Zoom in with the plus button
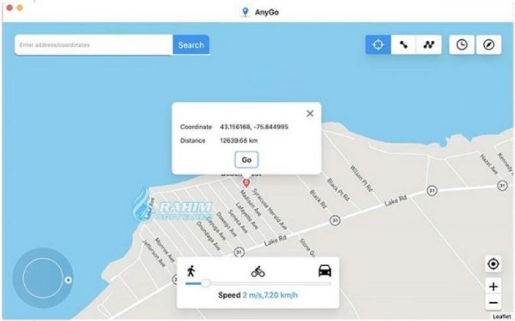 pyautogui.click(x=493, y=286)
